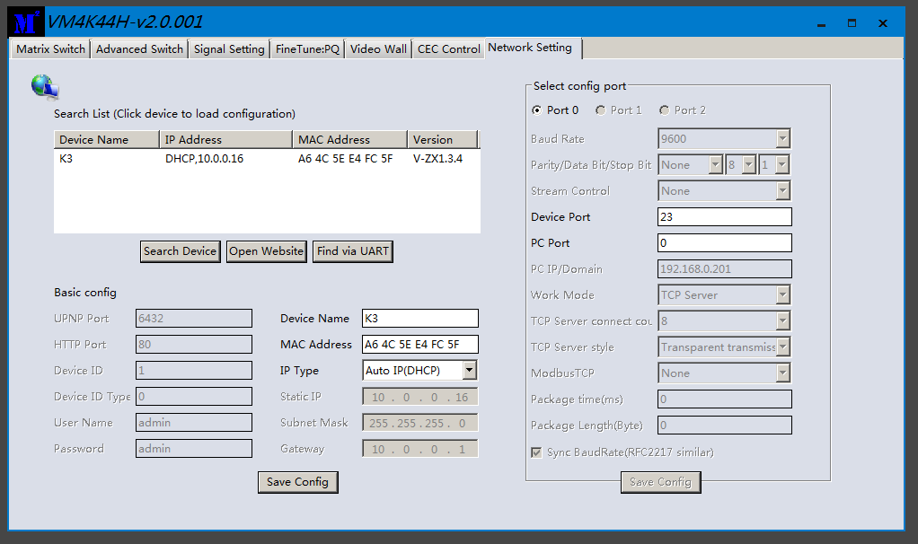
Task: Open the Video Wall tab
Action: click(378, 49)
